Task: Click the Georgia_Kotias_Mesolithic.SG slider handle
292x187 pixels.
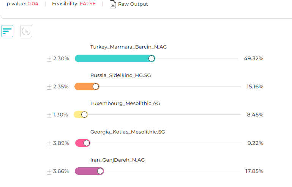Action: [x=87, y=143]
